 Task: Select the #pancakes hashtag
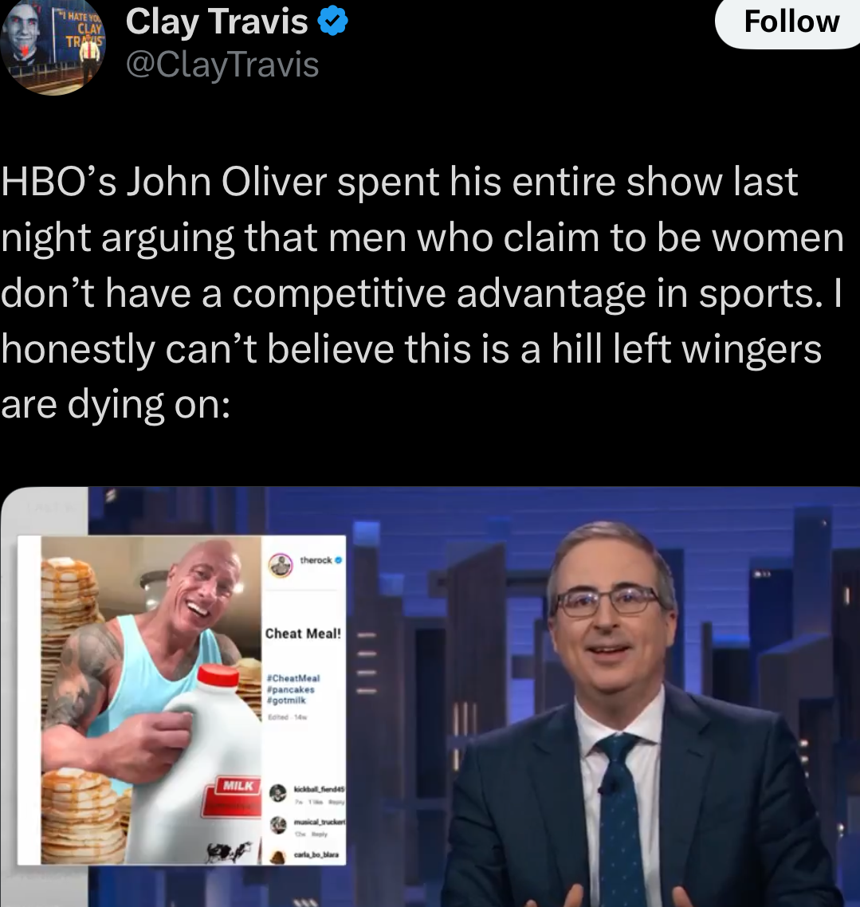[x=290, y=689]
